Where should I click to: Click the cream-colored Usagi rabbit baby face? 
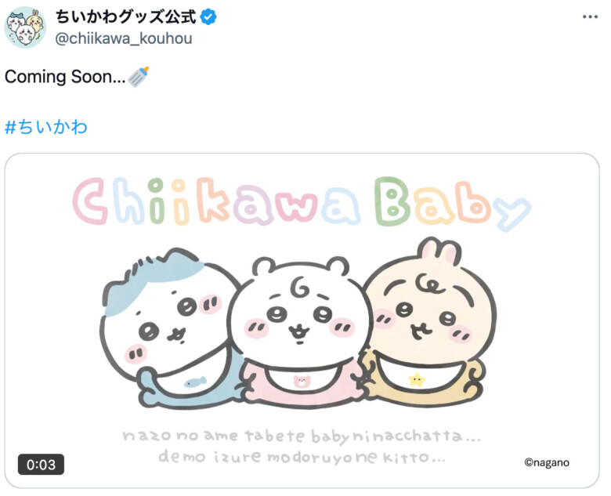pyautogui.click(x=430, y=310)
